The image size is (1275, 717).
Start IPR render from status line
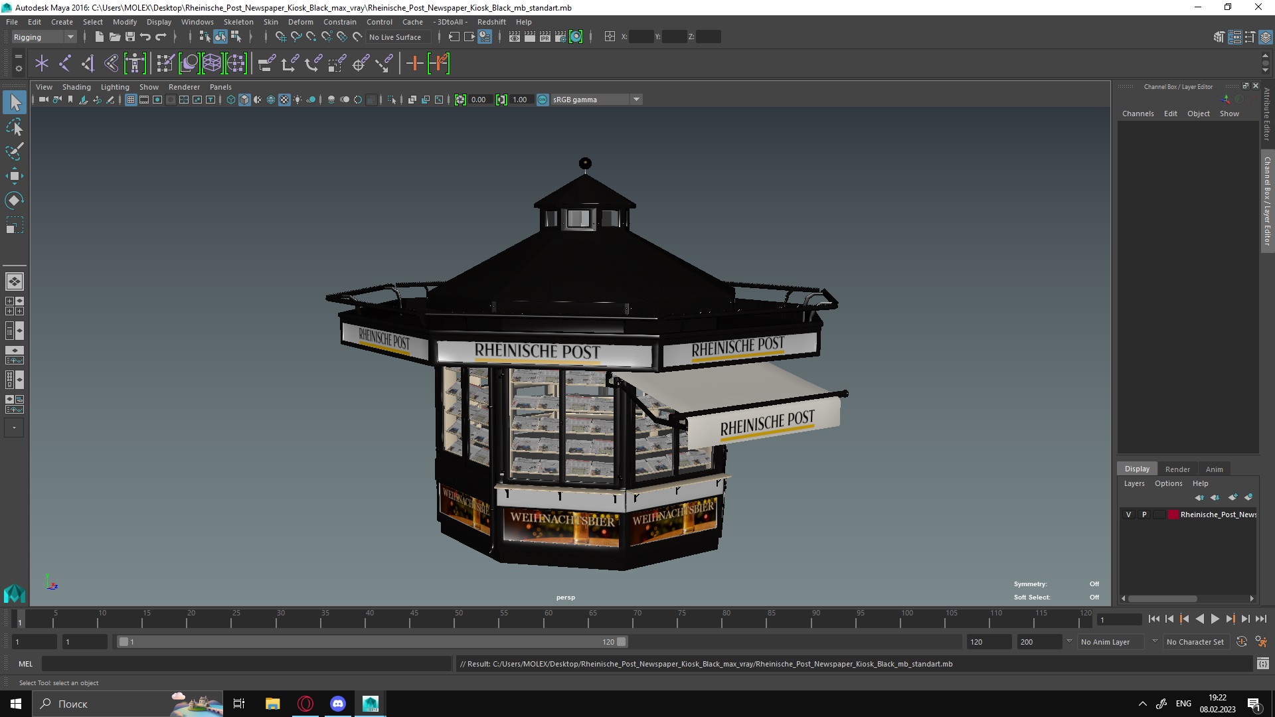pos(545,37)
